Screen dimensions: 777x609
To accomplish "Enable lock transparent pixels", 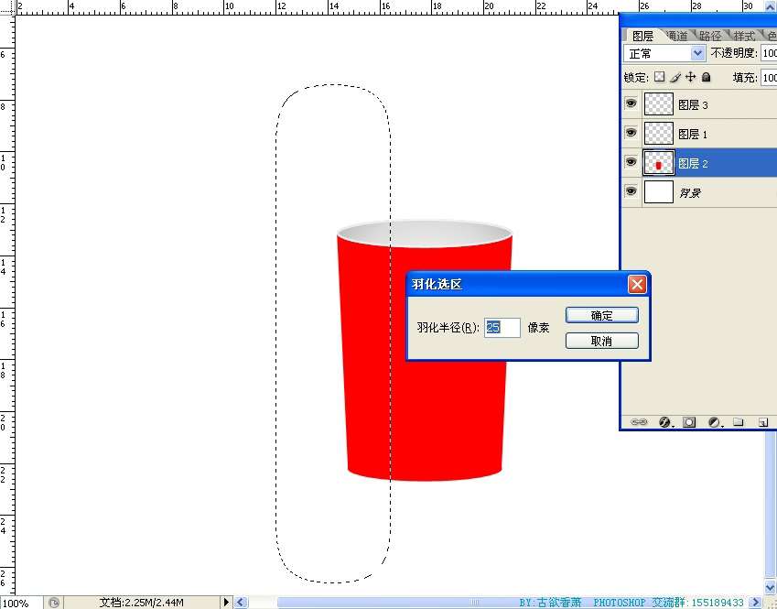I will (659, 78).
